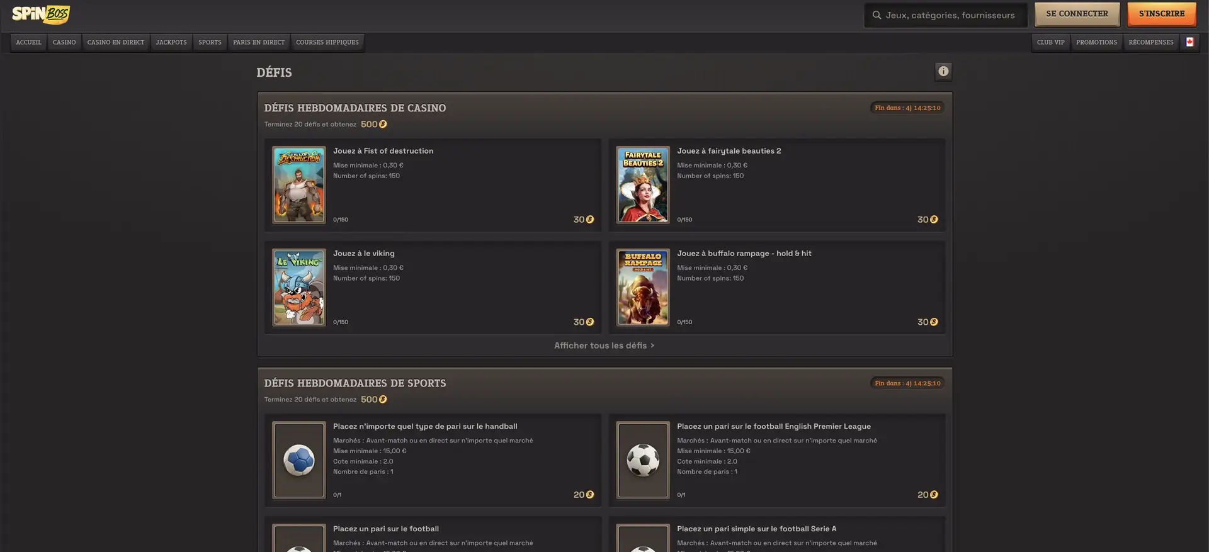This screenshot has height=552, width=1209.
Task: Open Paris en Direct section
Action: pyautogui.click(x=259, y=43)
